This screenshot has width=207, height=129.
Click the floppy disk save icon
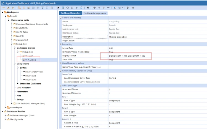coord(72,8)
